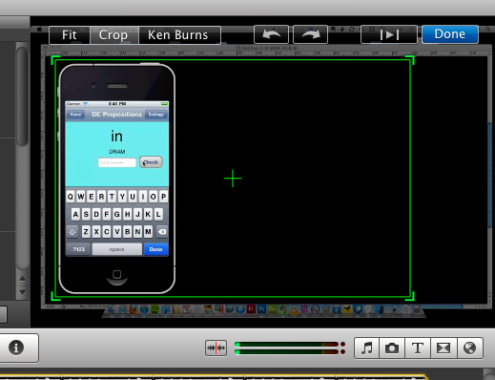The width and height of the screenshot is (495, 380).
Task: Open the Photo browser camera icon
Action: [x=392, y=348]
